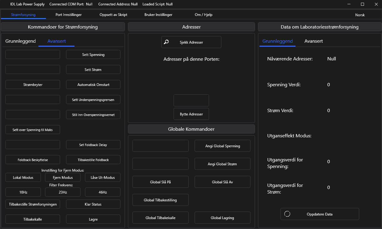Viewport: 382px width, 229px height.
Task: Select Grunnleggend tab in the Kommandoer panel
Action: (x=20, y=41)
